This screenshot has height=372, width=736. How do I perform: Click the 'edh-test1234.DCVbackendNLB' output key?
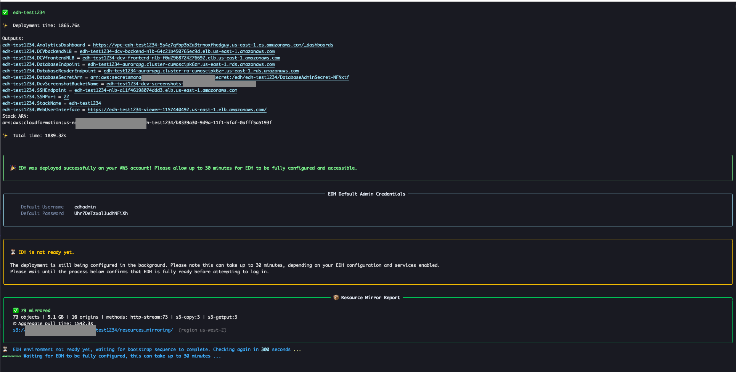click(37, 51)
